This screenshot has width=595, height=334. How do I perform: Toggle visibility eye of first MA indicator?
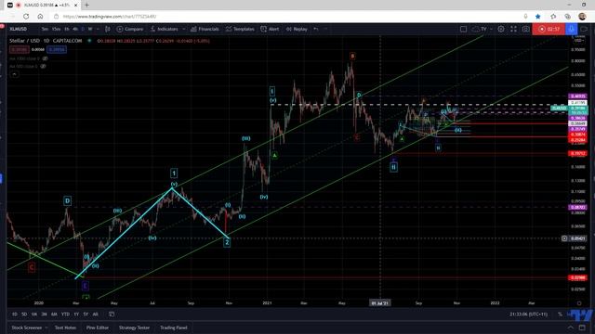46,58
